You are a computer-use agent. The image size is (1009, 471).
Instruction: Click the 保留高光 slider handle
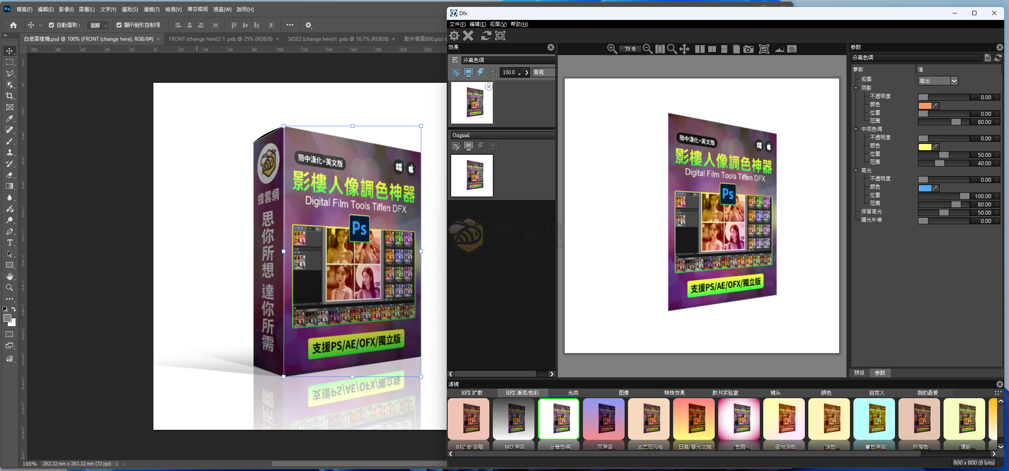point(944,213)
